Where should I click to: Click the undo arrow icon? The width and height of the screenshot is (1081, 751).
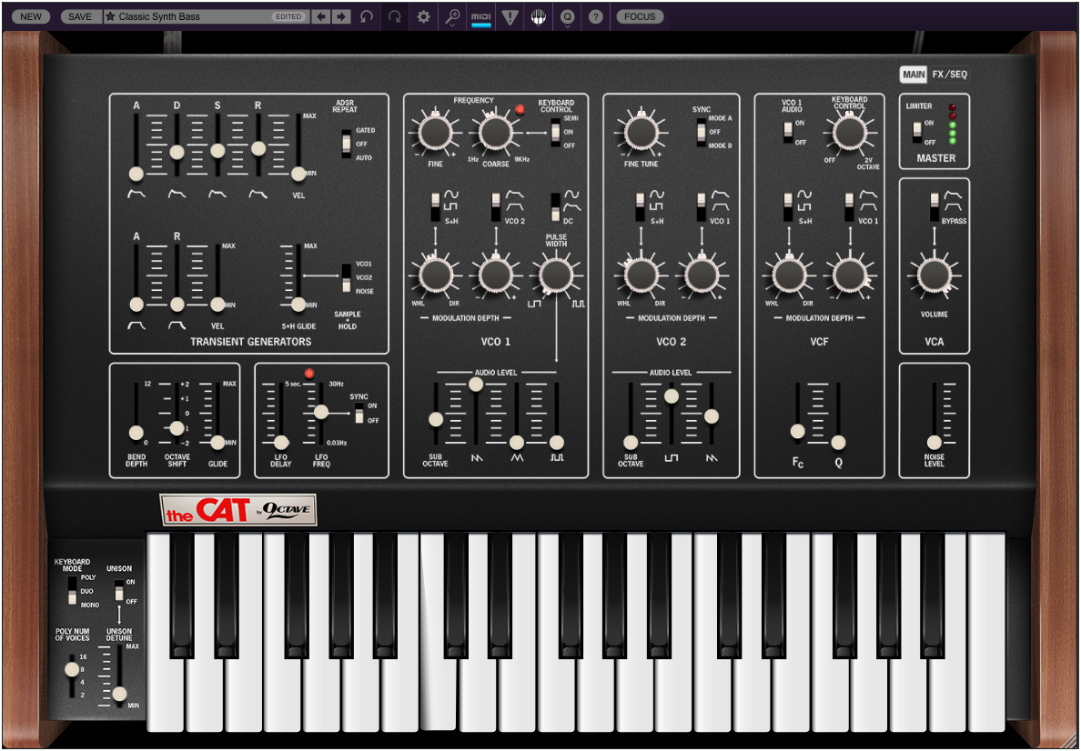coord(367,16)
